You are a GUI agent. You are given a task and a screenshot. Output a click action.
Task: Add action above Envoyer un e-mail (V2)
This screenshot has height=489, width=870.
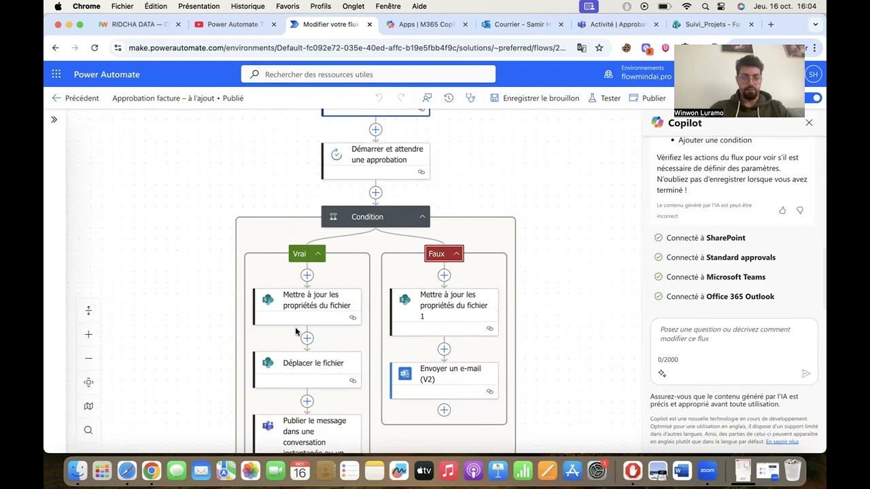tap(444, 349)
